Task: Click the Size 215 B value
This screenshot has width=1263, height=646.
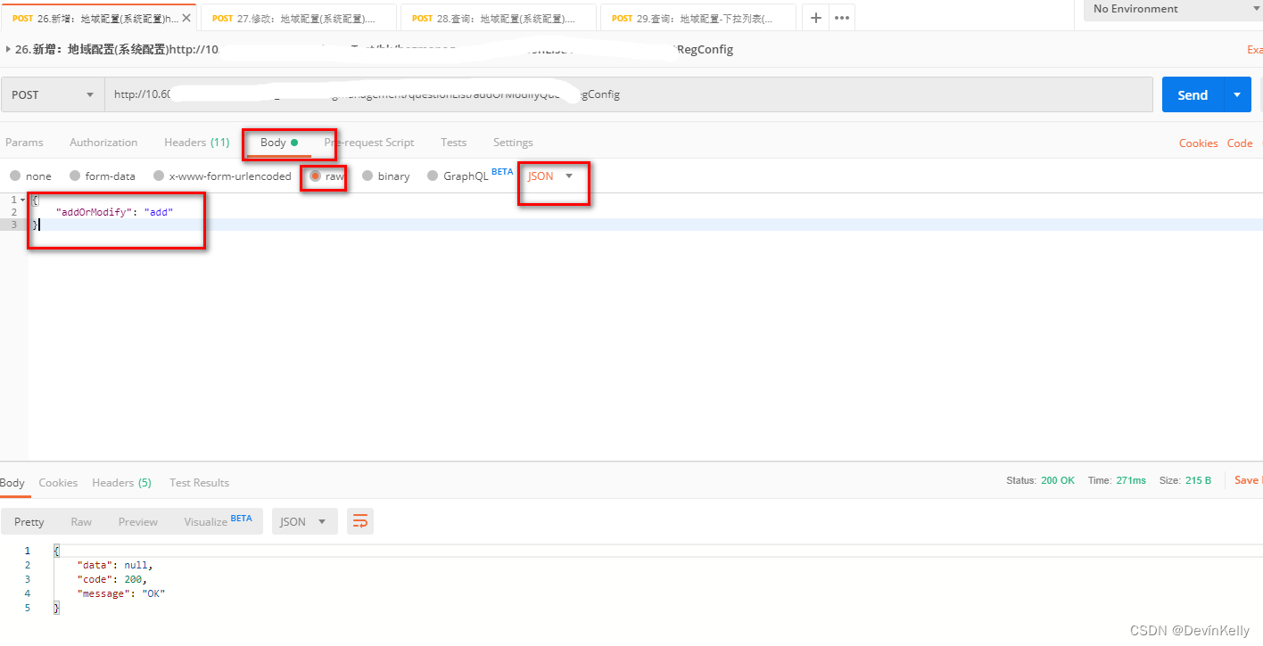Action: (1197, 480)
